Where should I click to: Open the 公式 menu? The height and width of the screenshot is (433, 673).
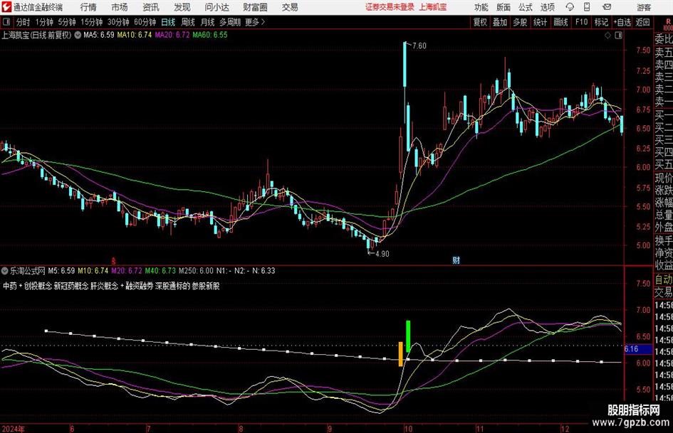click(x=525, y=7)
